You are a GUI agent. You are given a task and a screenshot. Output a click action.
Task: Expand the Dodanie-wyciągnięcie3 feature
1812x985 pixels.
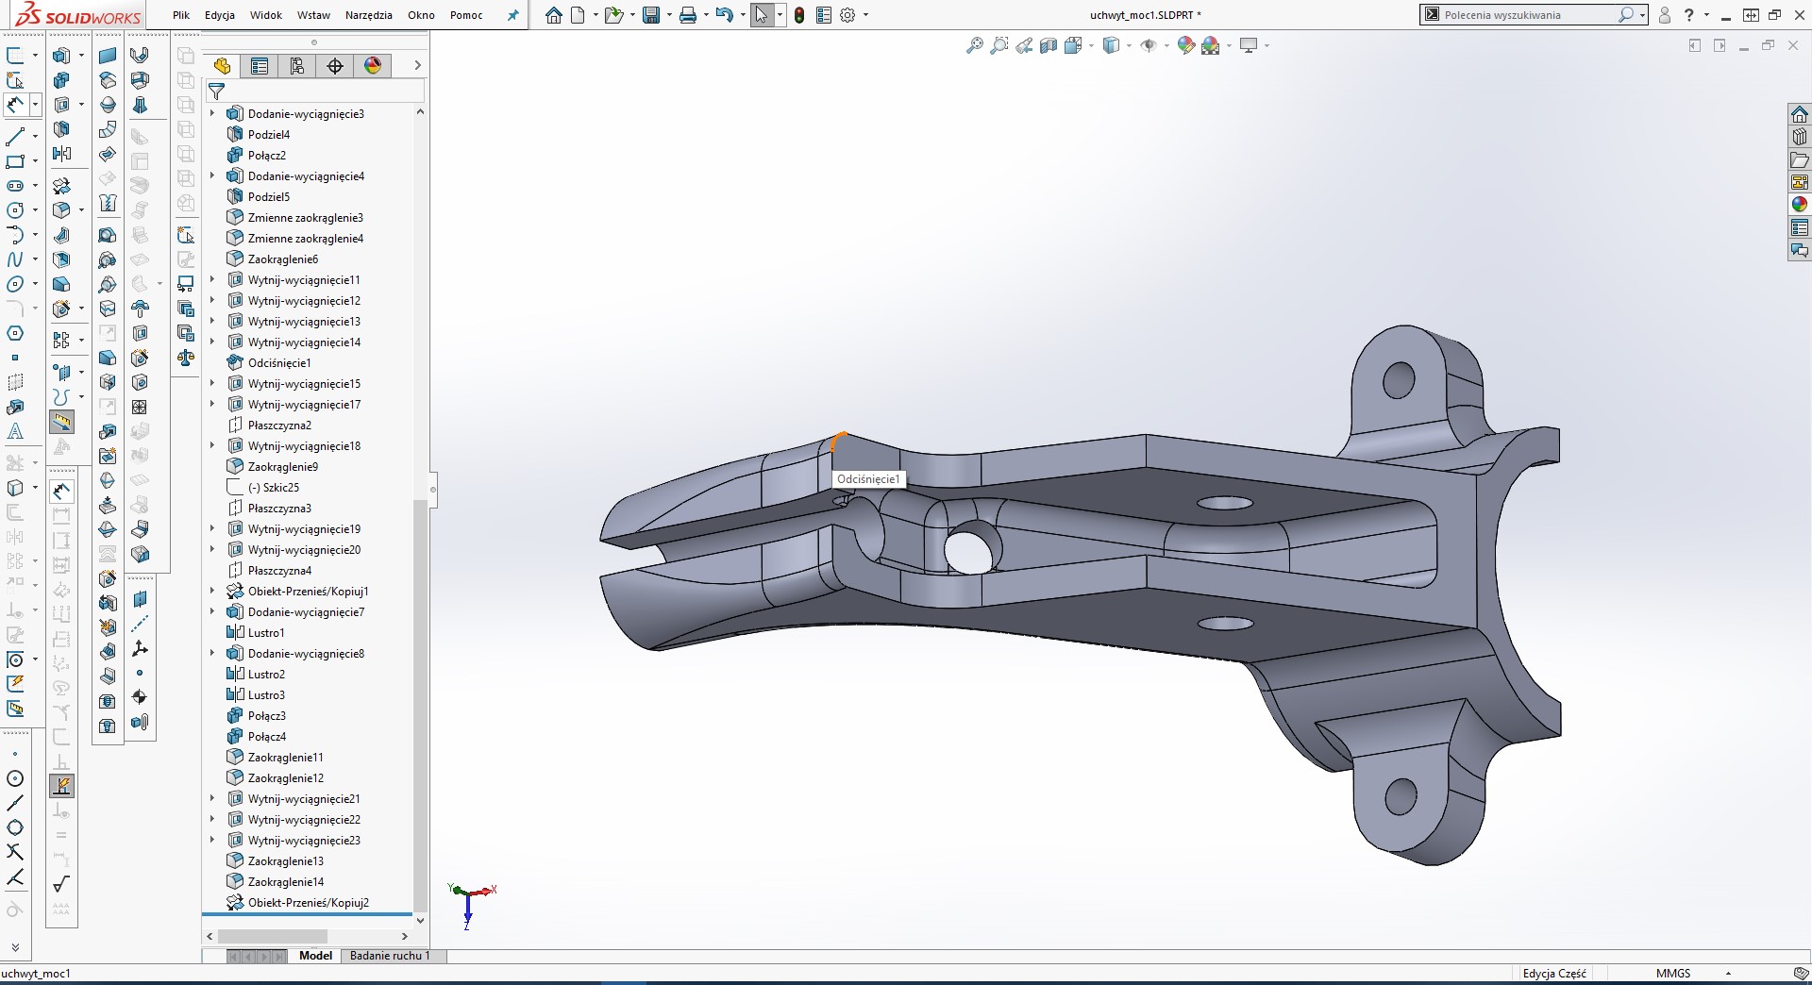click(212, 113)
